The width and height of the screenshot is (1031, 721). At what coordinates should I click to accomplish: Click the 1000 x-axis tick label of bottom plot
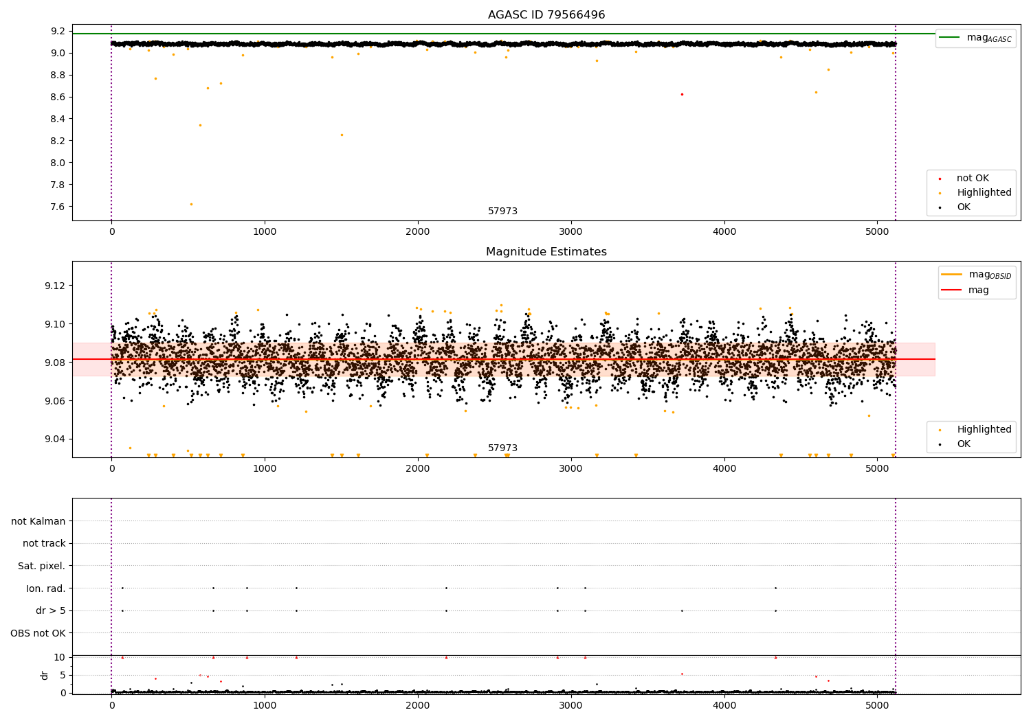265,706
